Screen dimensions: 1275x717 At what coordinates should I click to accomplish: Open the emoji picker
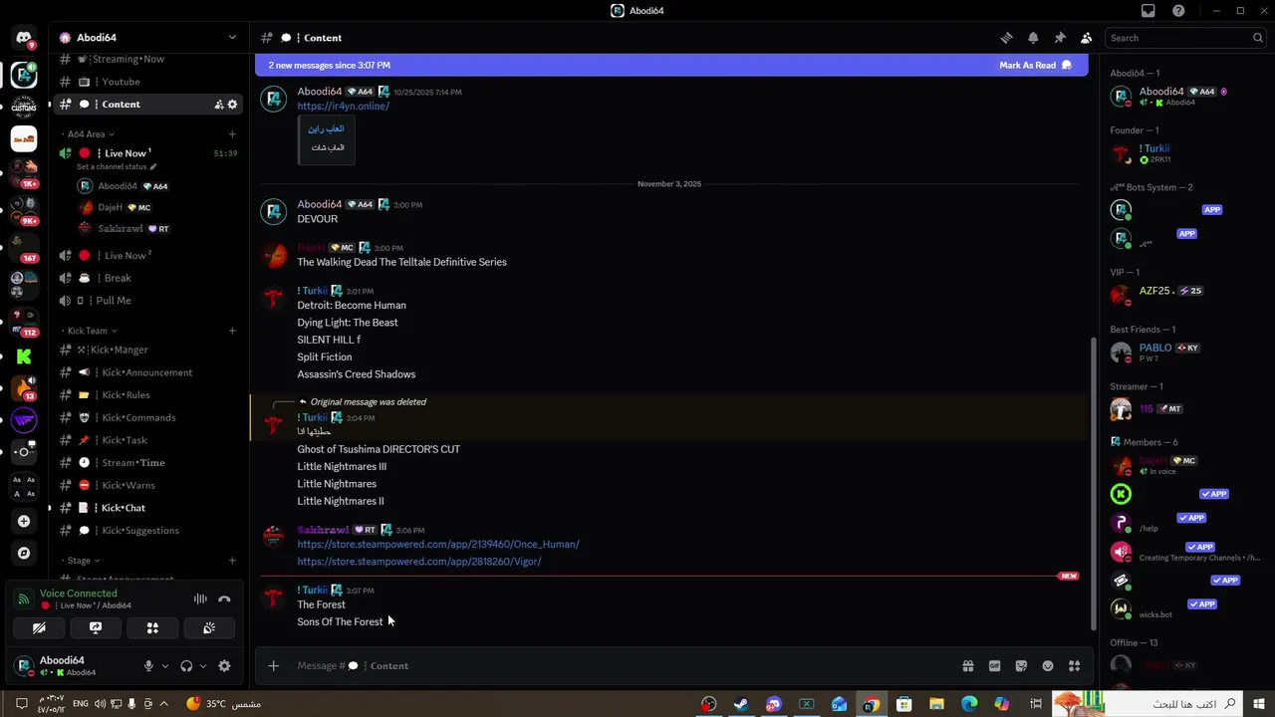click(1048, 666)
